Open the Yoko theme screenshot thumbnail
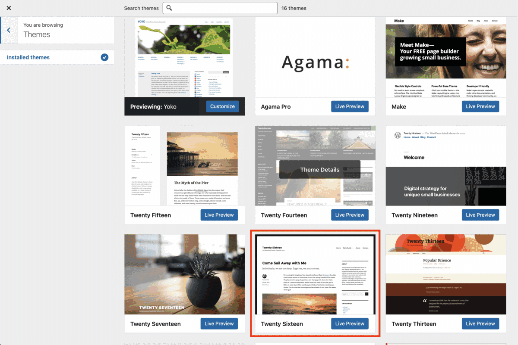This screenshot has width=518, height=345. click(x=185, y=57)
